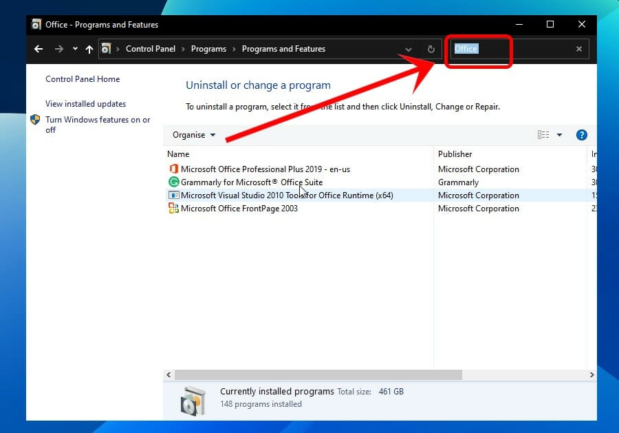Click the change view icon
Viewport: 619px width, 433px height.
pos(543,135)
